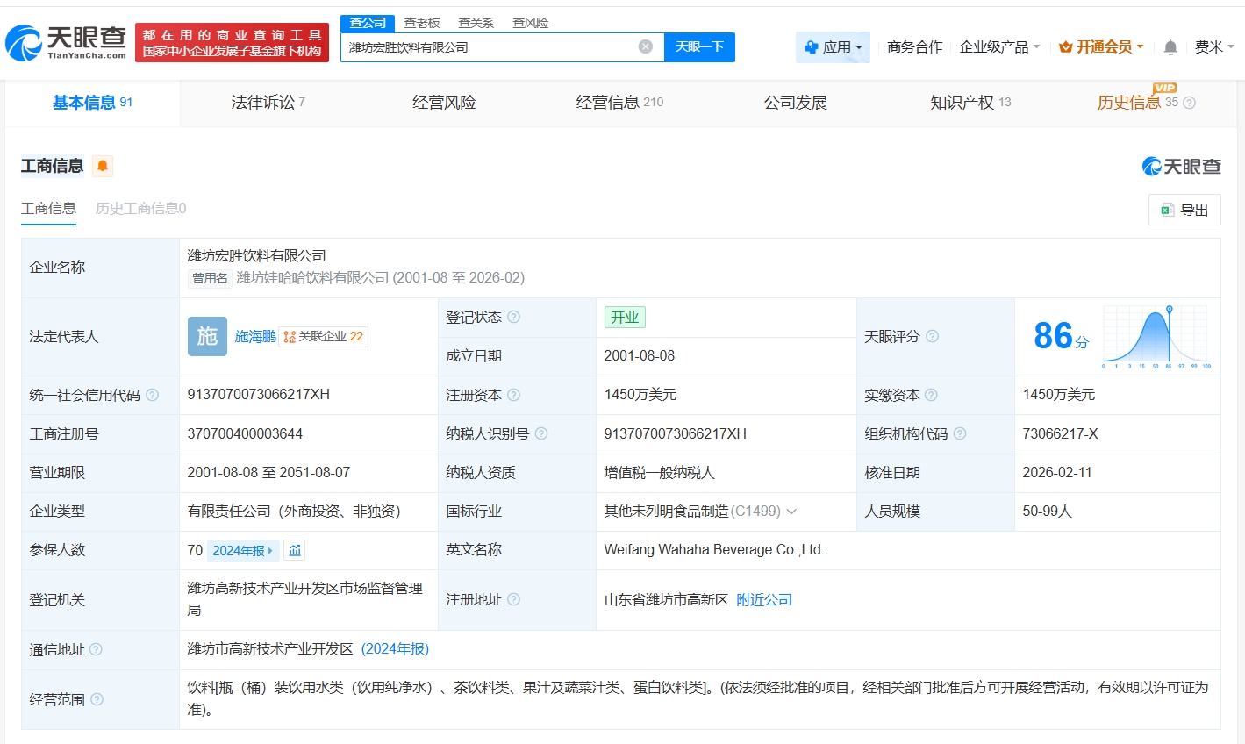Click help icon next to 经营范围
Viewport: 1245px width, 744px height.
pos(97,699)
